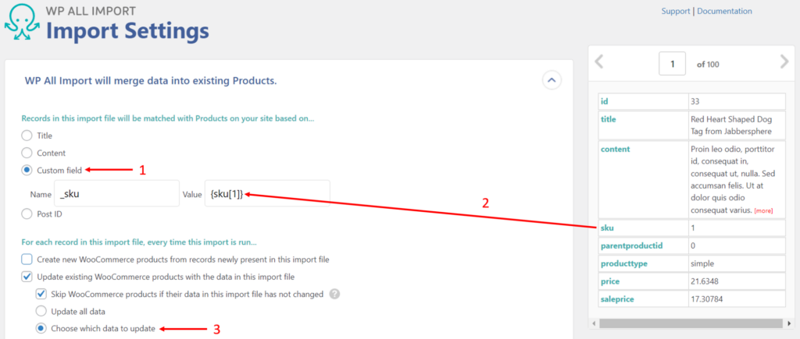The height and width of the screenshot is (339, 800).
Task: Toggle Skip WooCommerce products if unchanged checkbox
Action: pyautogui.click(x=41, y=295)
